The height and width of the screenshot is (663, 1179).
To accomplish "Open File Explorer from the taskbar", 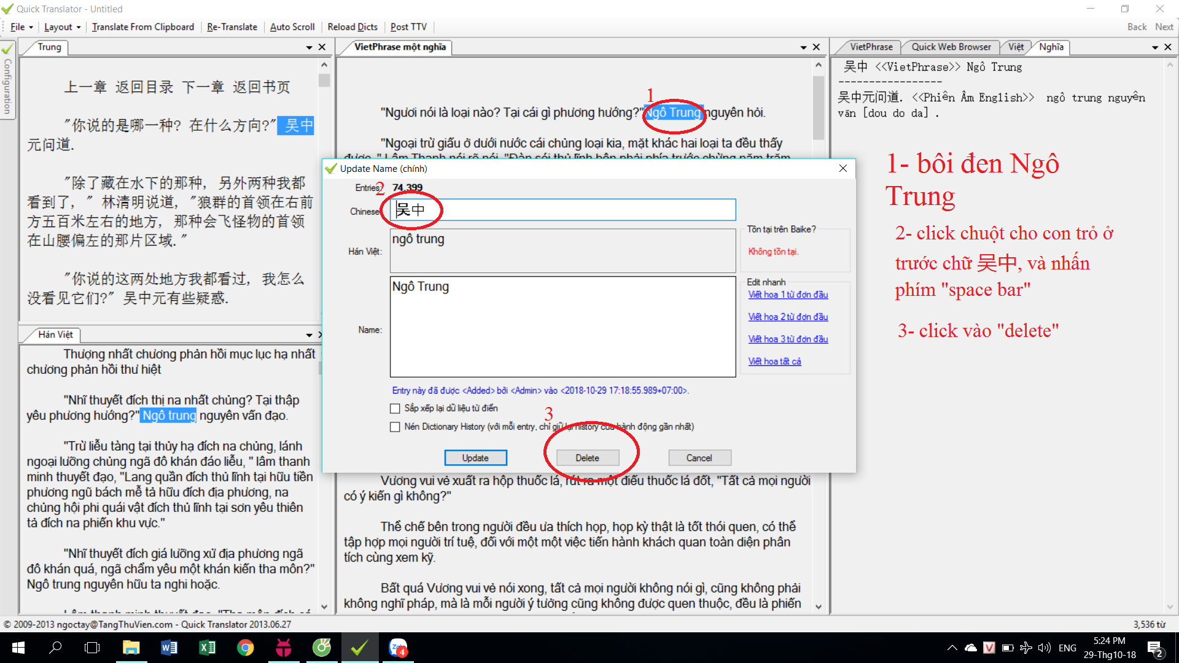I will click(x=131, y=648).
